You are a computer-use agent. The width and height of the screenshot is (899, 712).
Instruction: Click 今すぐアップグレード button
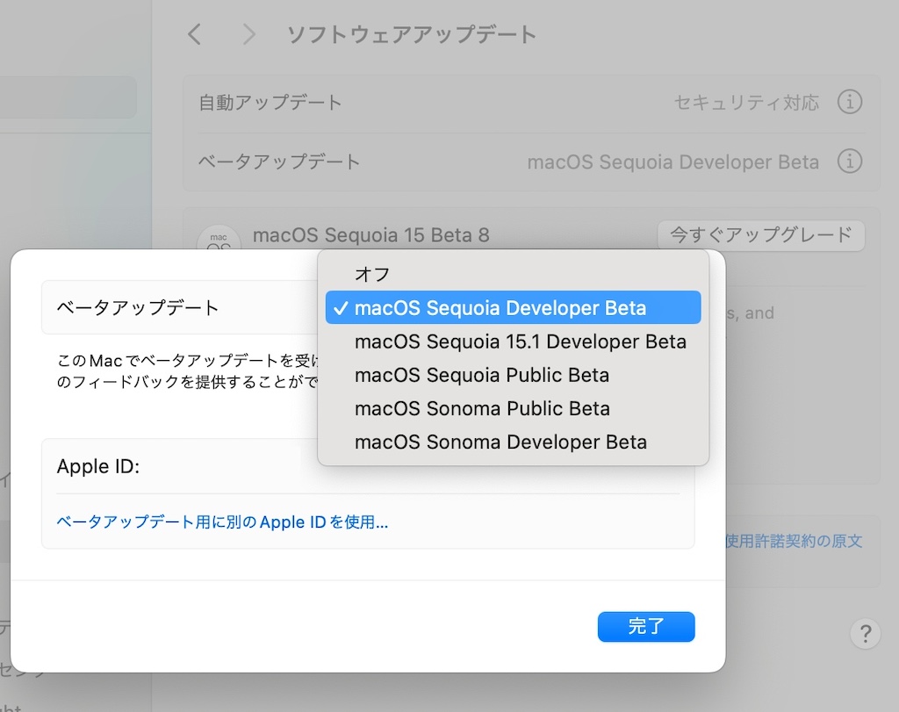coord(761,235)
